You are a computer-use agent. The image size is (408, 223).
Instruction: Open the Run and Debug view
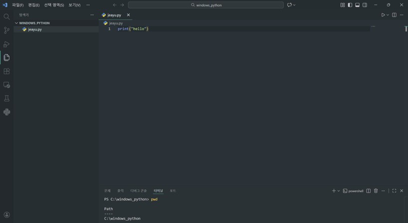coord(6,44)
